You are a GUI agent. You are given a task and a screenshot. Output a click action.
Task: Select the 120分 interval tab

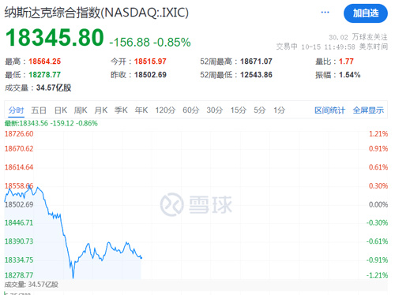click(165, 110)
